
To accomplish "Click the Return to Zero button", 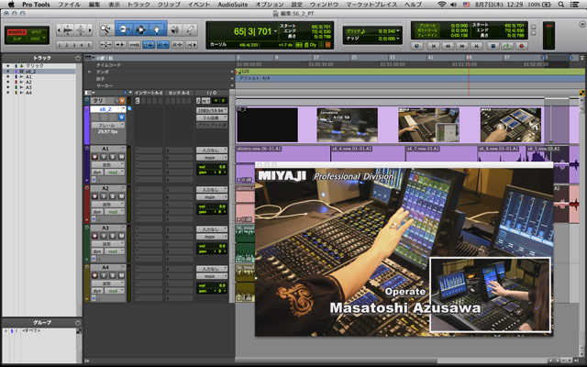I will pyautogui.click(x=433, y=46).
